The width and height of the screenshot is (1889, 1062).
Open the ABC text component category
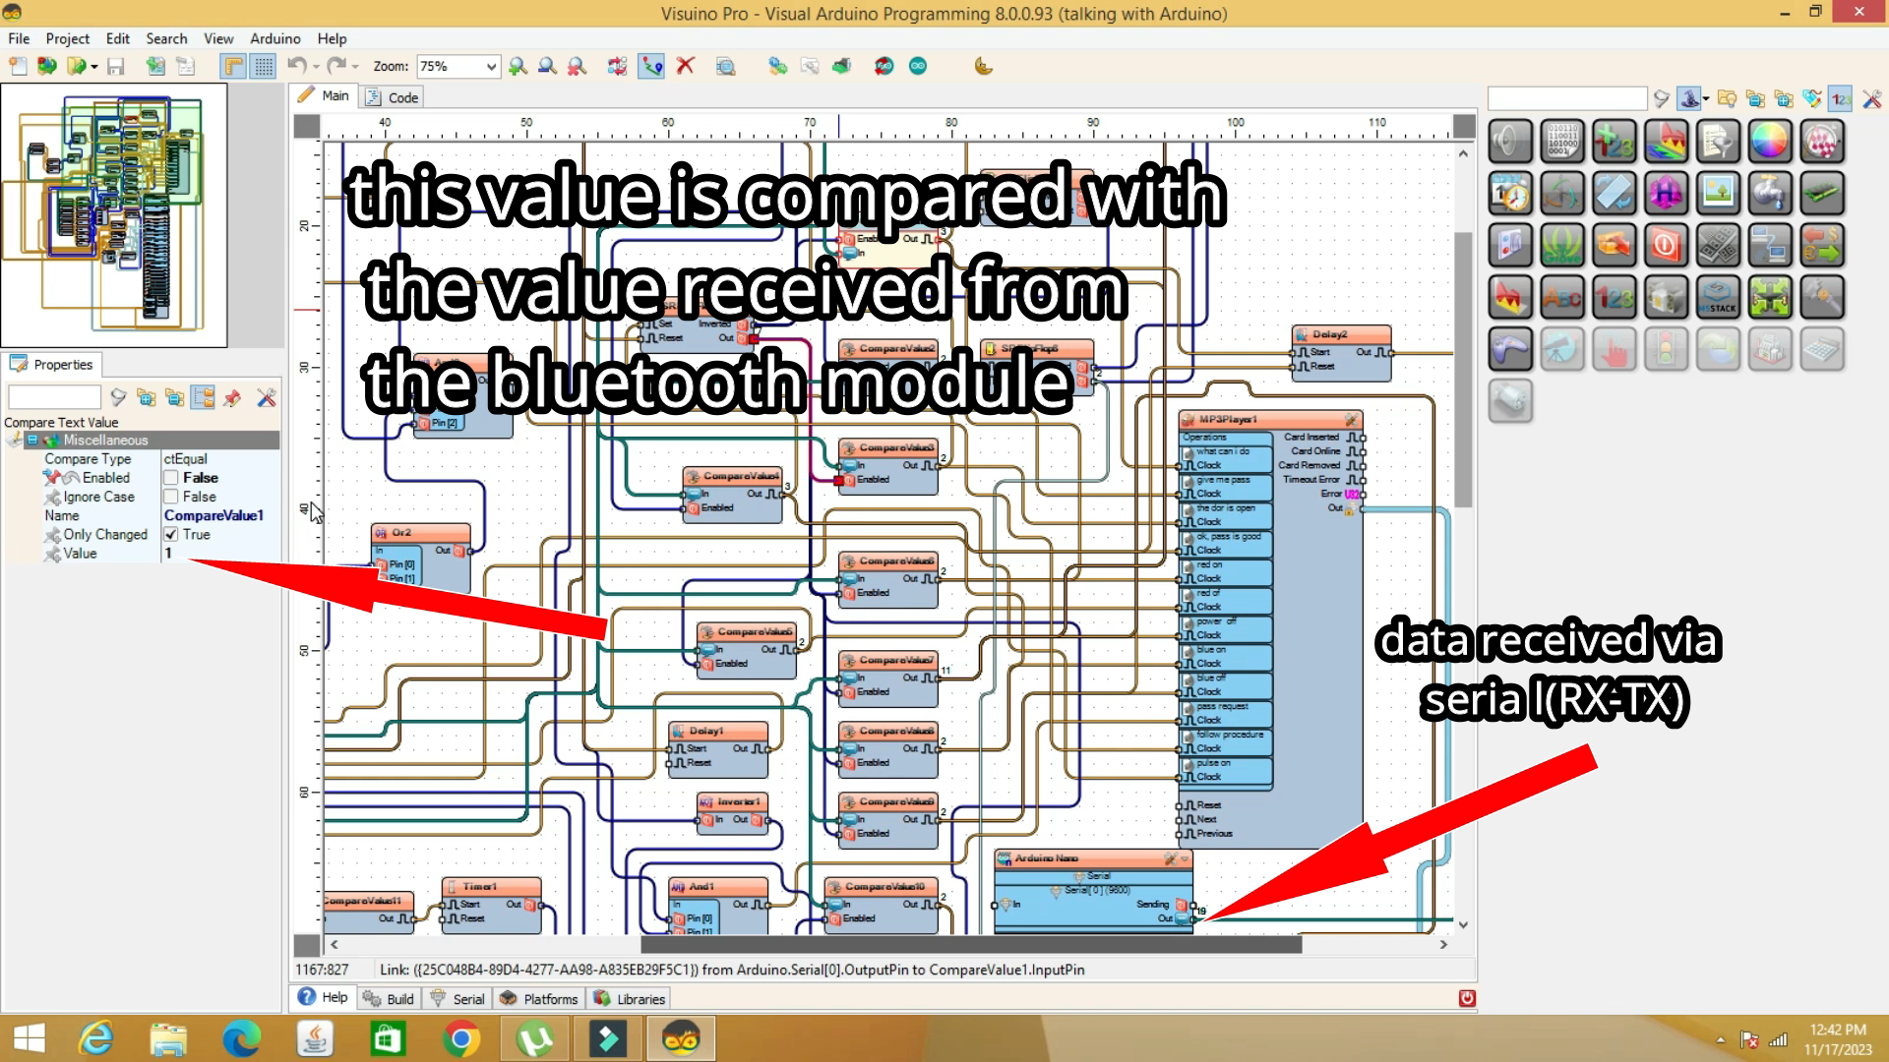tap(1562, 297)
